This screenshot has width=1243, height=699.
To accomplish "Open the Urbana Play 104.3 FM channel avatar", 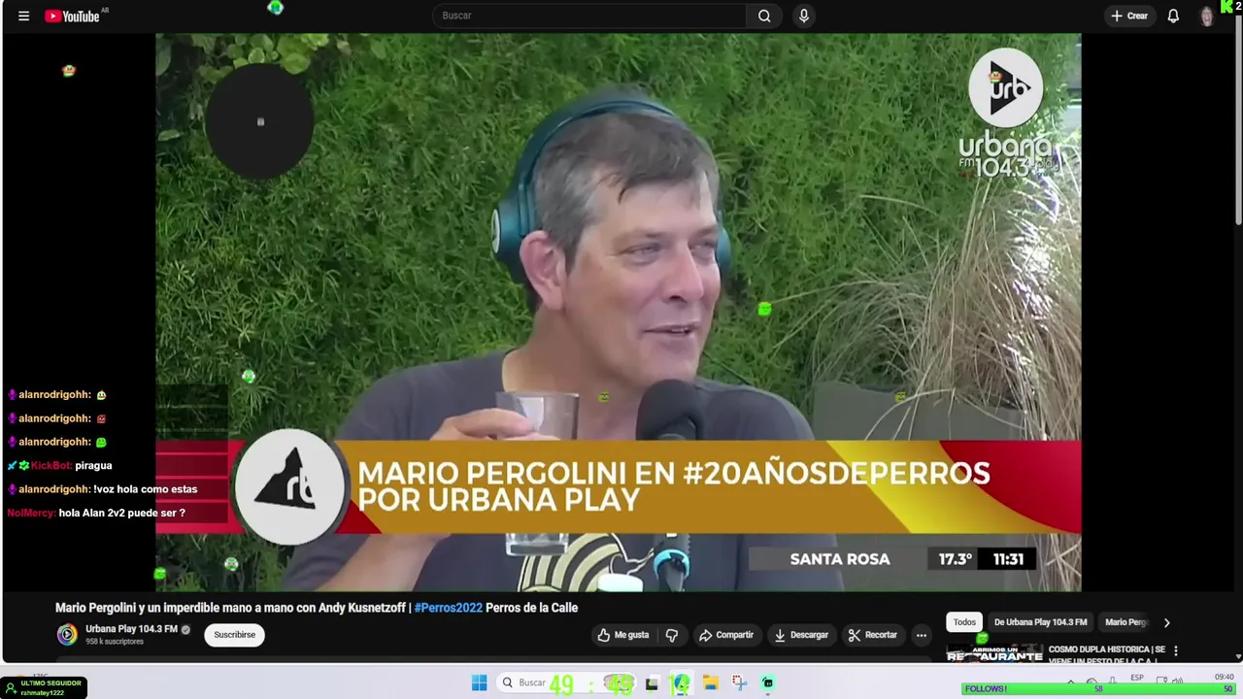I will point(67,635).
